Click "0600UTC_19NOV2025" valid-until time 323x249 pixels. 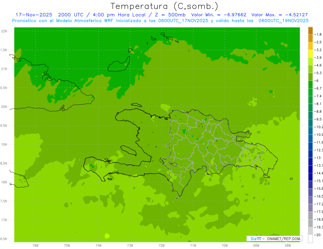pyautogui.click(x=283, y=21)
